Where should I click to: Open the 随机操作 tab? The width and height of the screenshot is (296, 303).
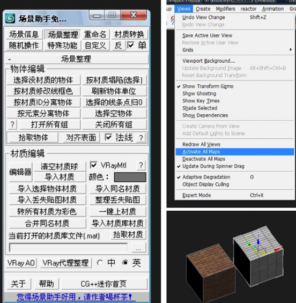(24, 46)
